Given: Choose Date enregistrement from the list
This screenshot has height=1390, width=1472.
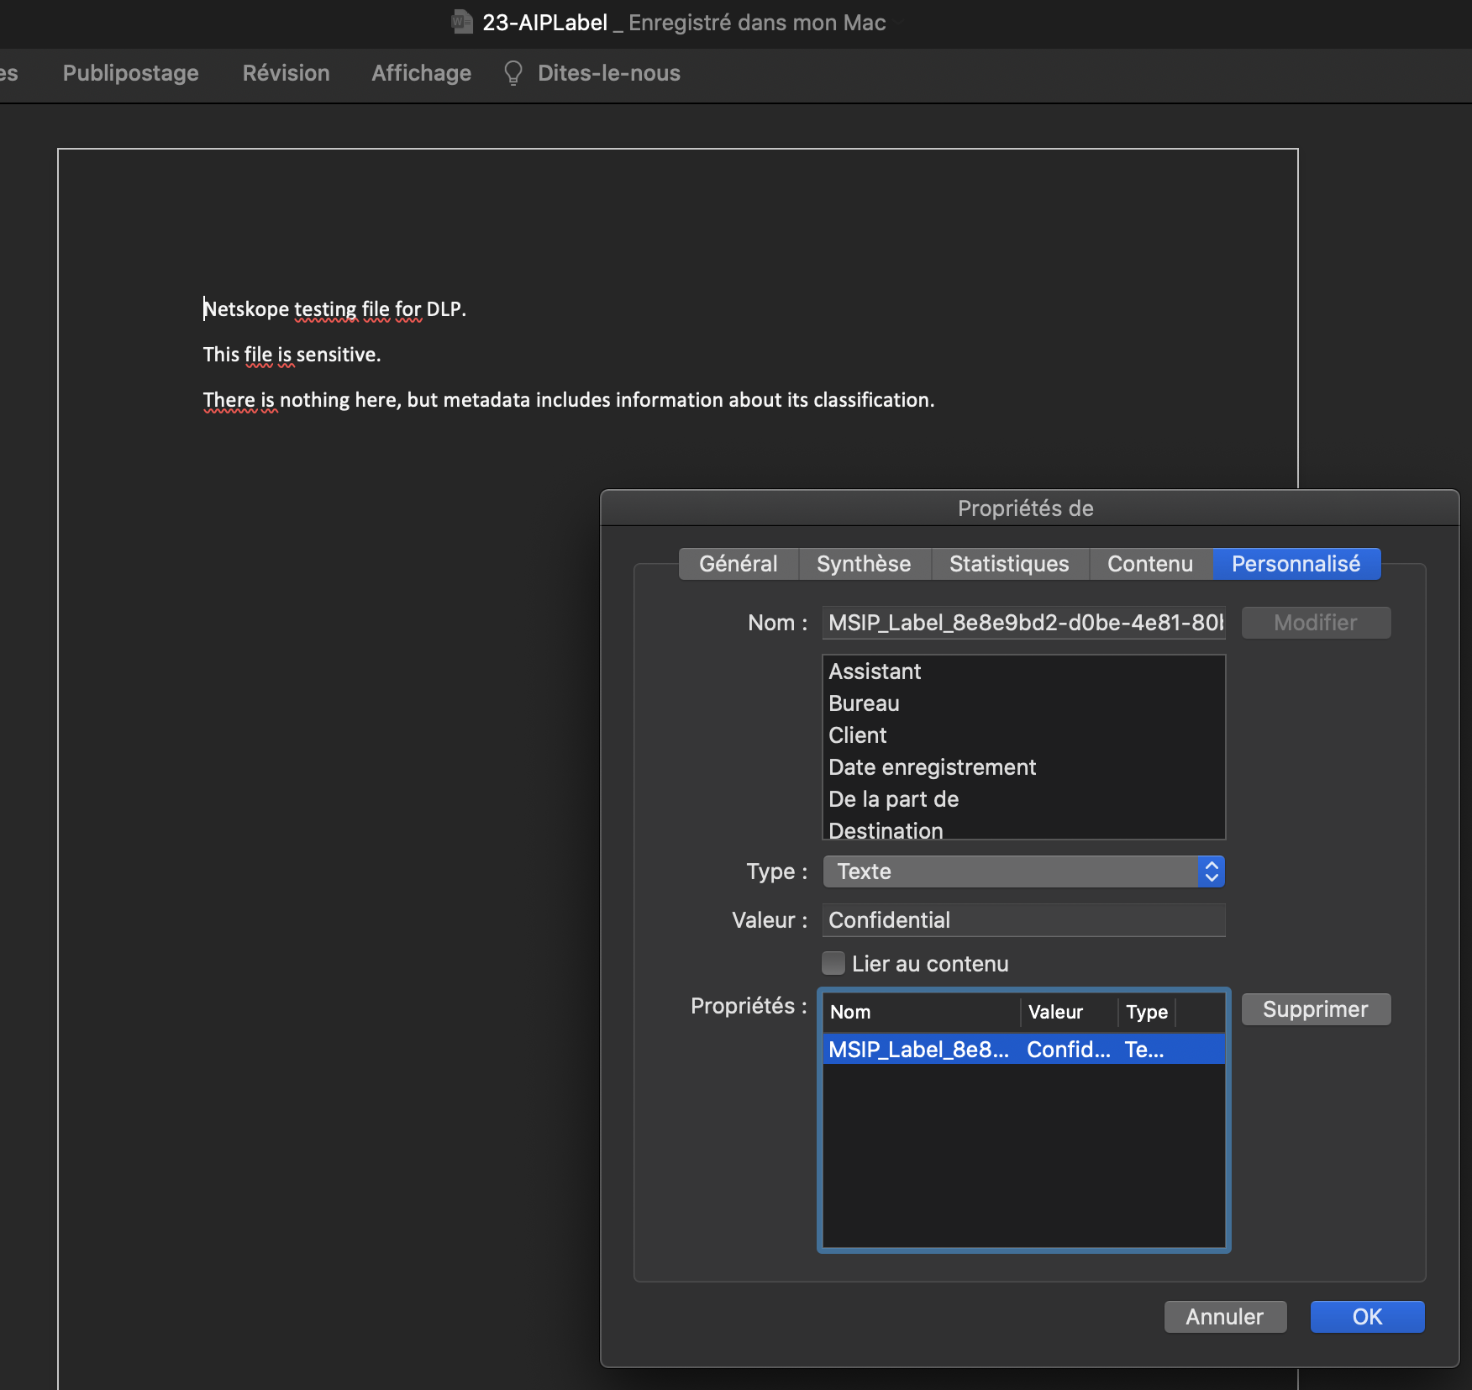Looking at the screenshot, I should coord(932,767).
